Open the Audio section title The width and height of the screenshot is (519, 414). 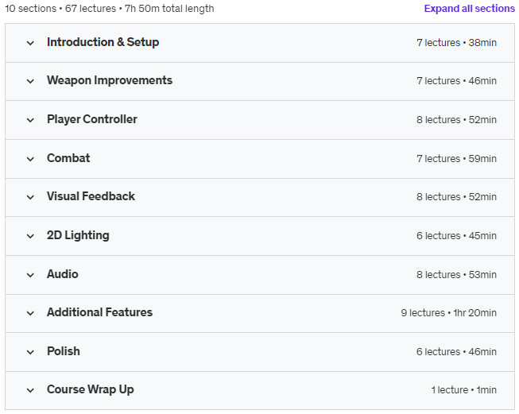pos(63,274)
